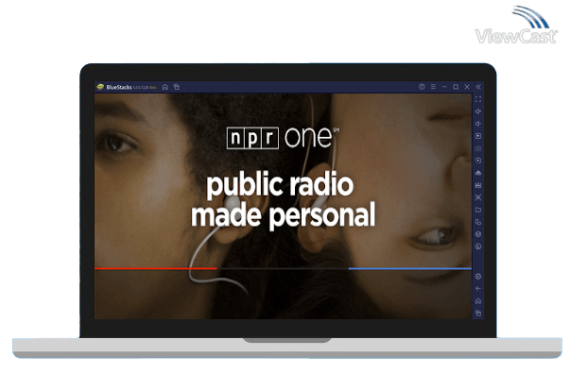Click the npr one logo
This screenshot has width=569, height=391.
point(283,138)
